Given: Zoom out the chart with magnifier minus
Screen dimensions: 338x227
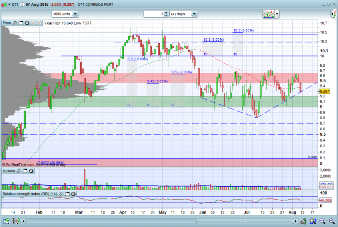Looking at the screenshot, I should pos(322,221).
